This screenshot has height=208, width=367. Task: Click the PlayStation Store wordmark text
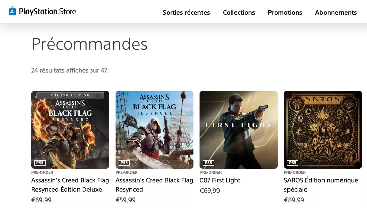pyautogui.click(x=48, y=12)
